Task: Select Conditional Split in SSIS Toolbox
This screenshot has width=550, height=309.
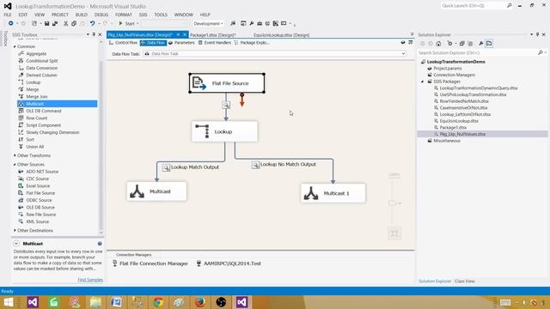Action: click(41, 61)
